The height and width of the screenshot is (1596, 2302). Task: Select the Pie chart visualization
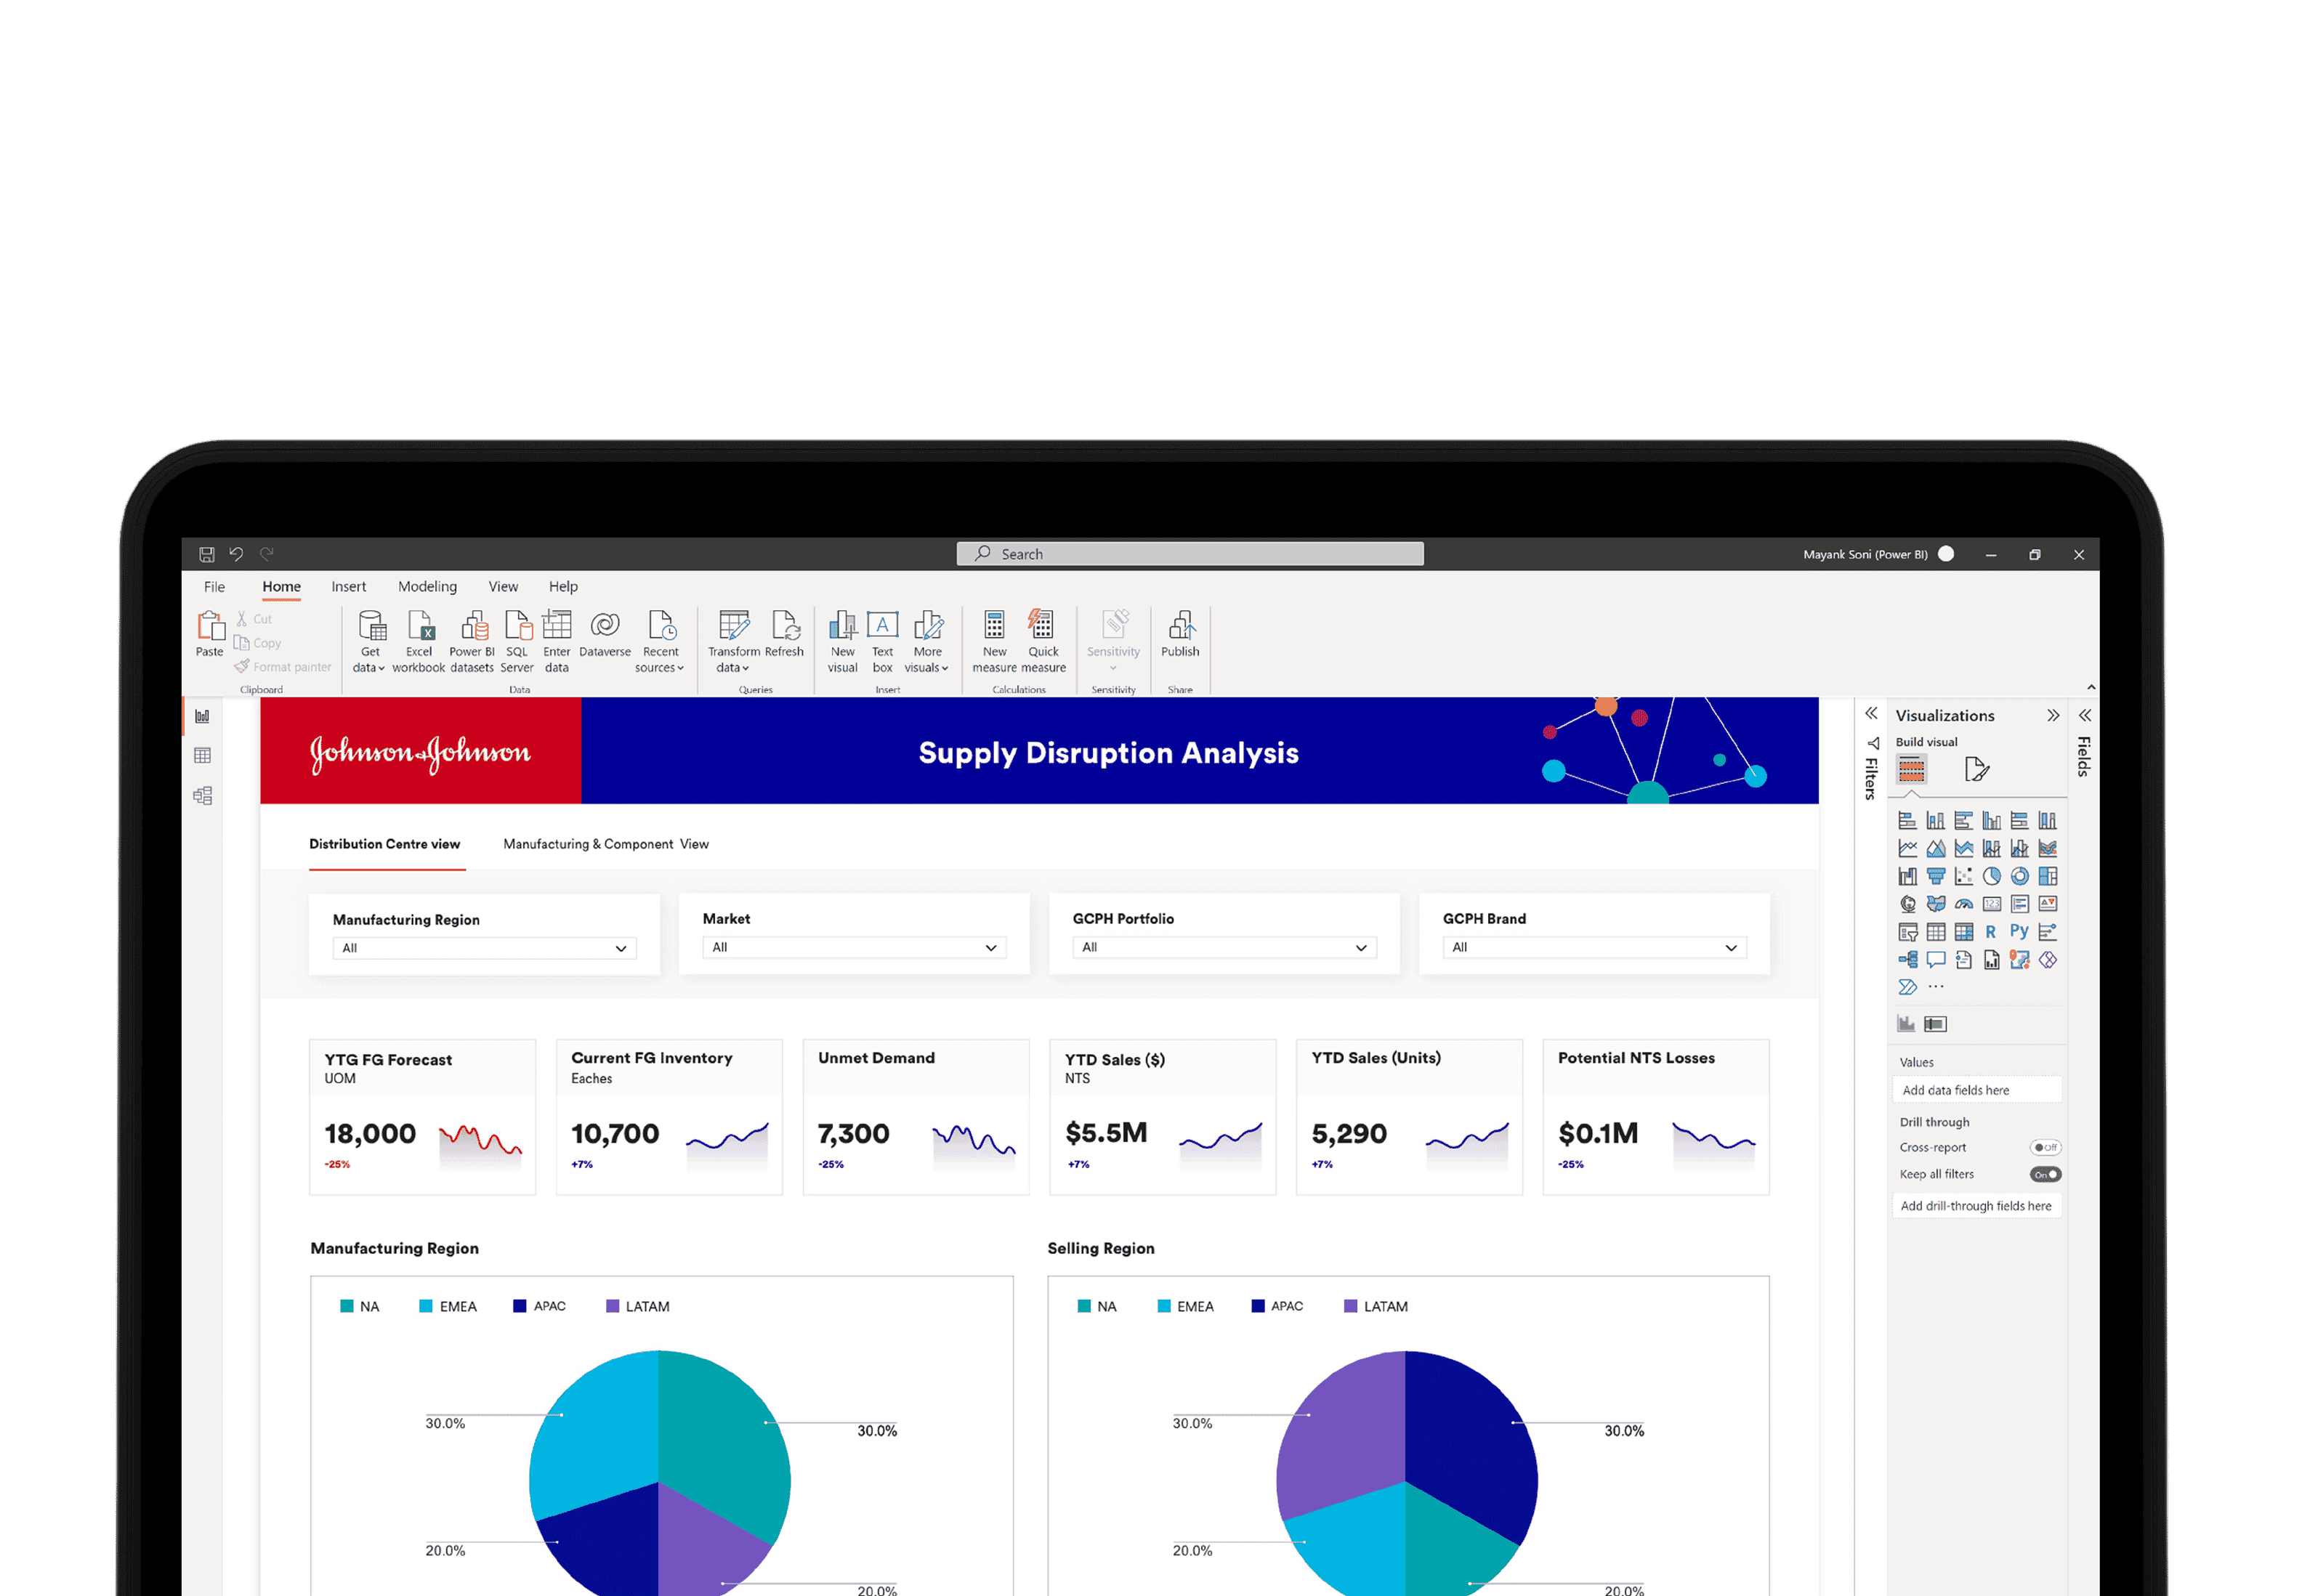coord(1992,877)
